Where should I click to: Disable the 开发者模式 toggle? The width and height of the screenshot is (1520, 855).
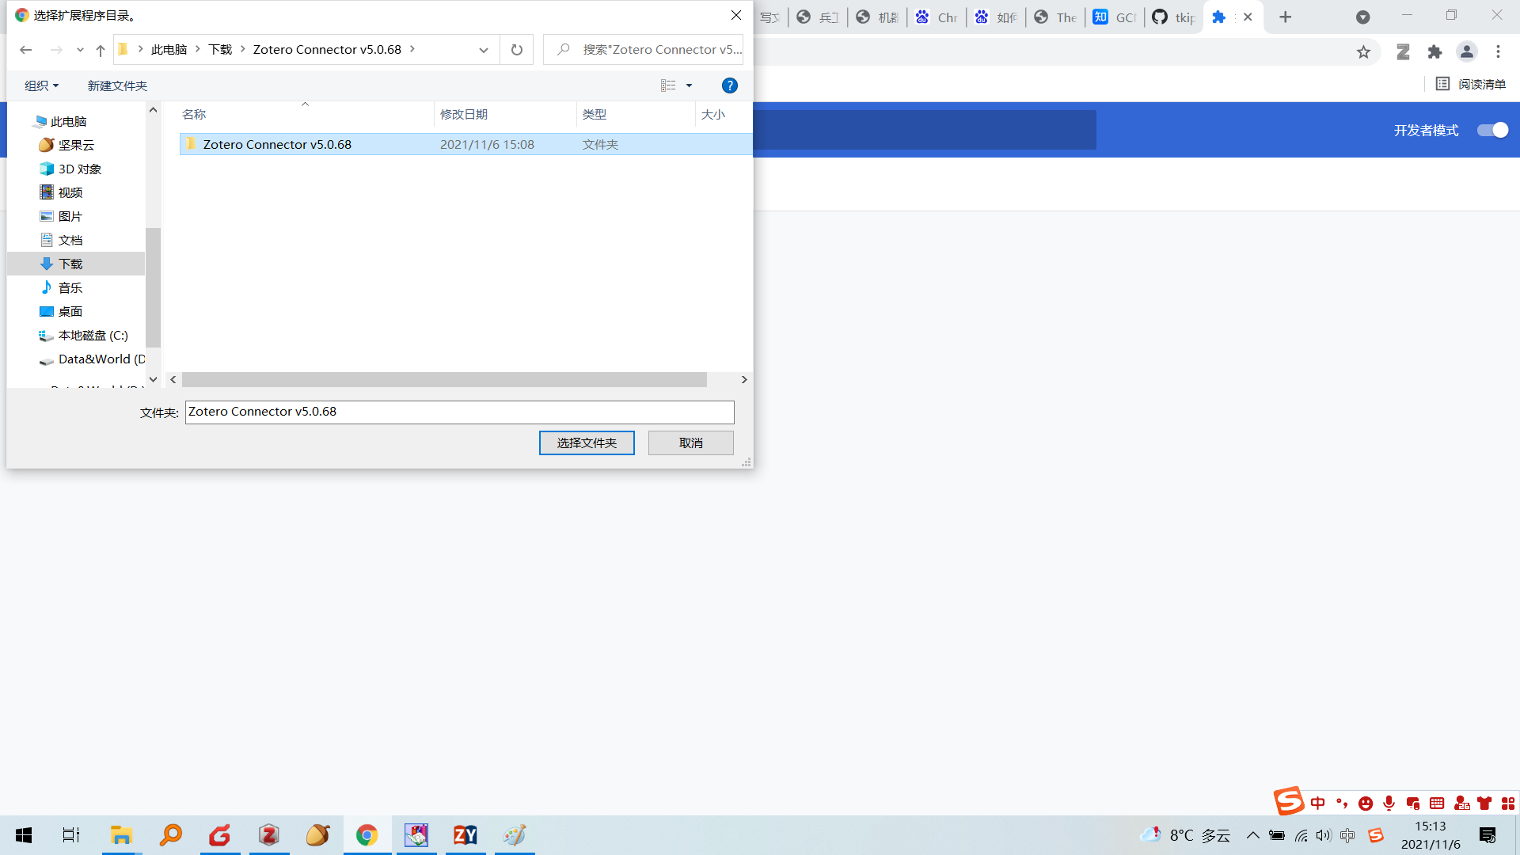click(x=1491, y=131)
